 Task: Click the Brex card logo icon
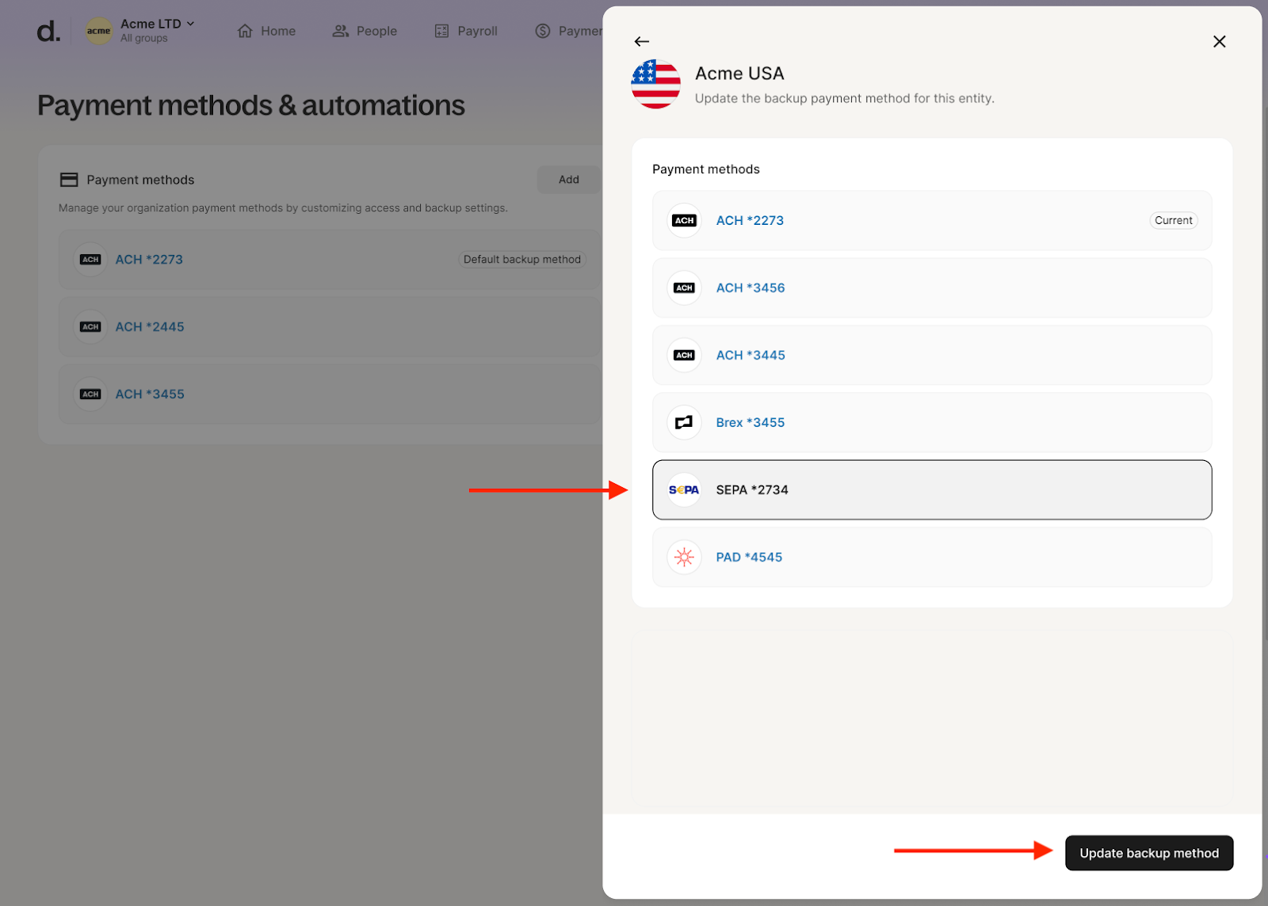684,423
